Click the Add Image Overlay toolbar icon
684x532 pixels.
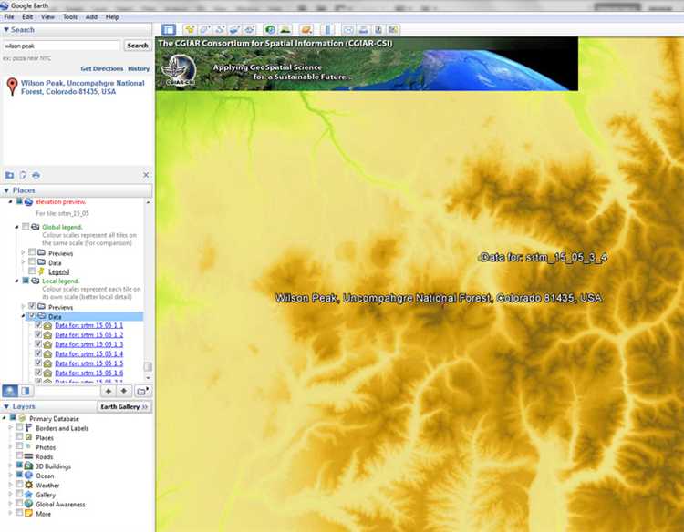(x=234, y=30)
